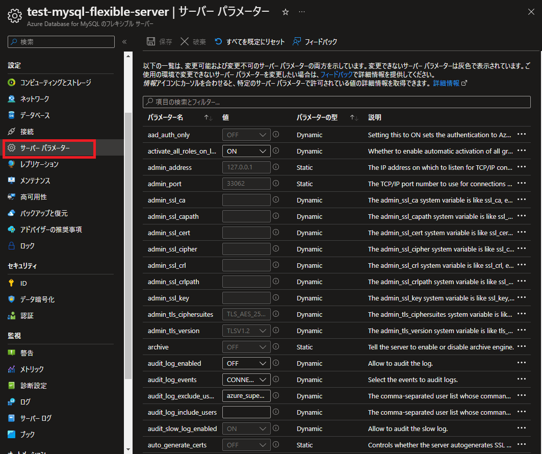Click the info icon for audit_log_enabled
Image resolution: width=542 pixels, height=454 pixels.
tap(276, 363)
